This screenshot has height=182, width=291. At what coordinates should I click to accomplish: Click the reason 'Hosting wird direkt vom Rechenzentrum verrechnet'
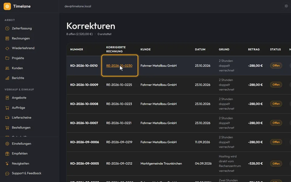pos(230,163)
